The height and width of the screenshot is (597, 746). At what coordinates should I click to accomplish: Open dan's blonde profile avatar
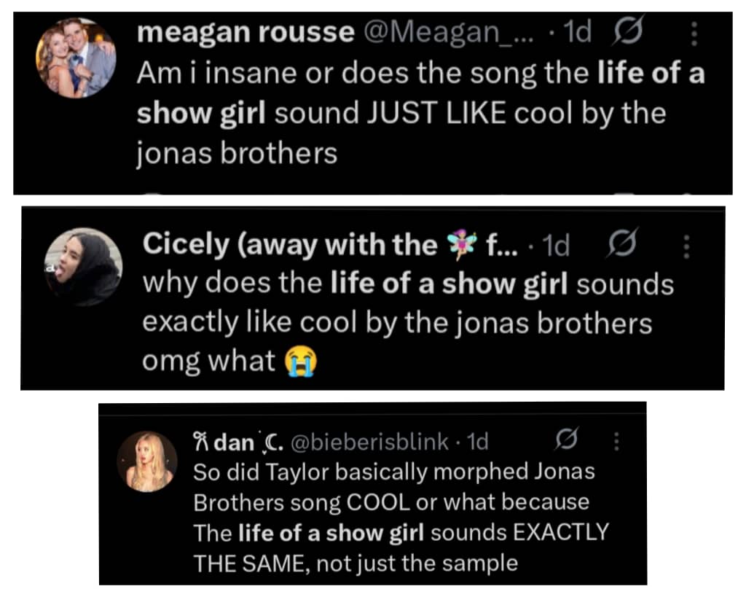pyautogui.click(x=148, y=461)
